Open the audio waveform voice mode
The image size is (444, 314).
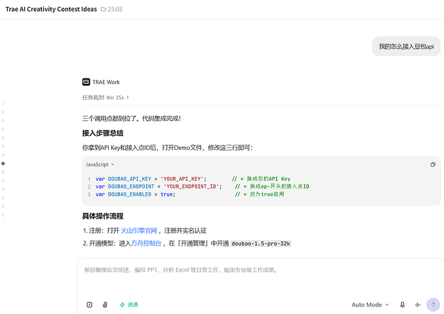[418, 304]
